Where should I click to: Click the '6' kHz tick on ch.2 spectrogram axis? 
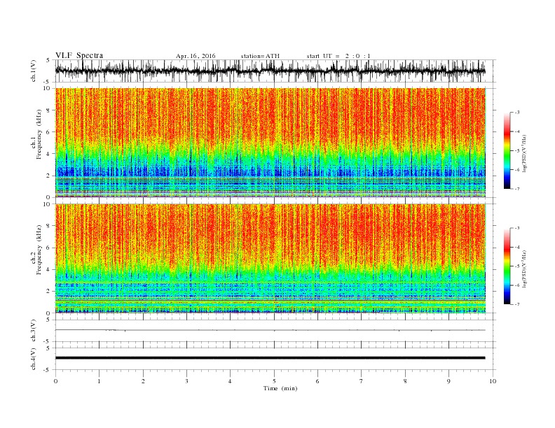point(48,248)
